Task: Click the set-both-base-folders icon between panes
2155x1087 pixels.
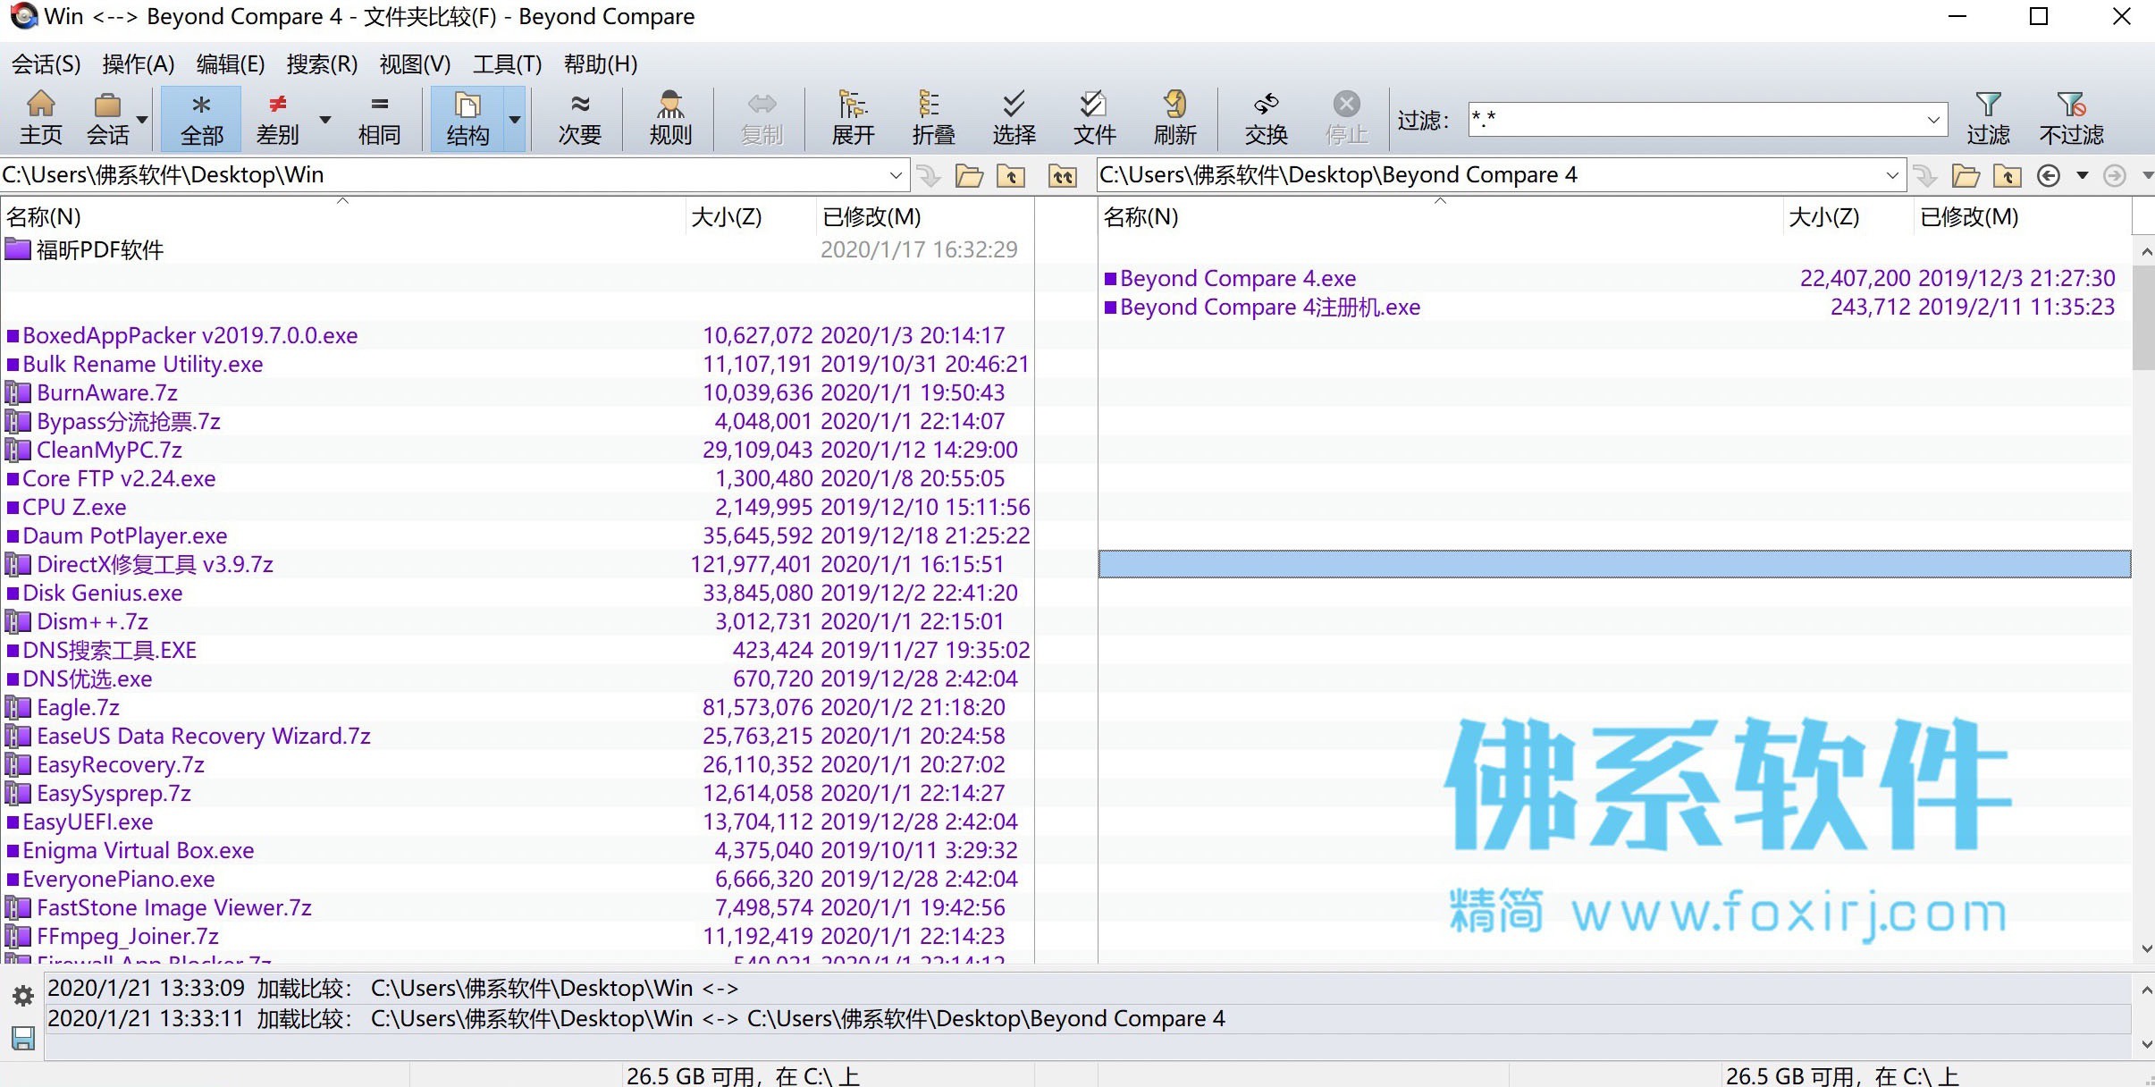Action: pos(1062,176)
